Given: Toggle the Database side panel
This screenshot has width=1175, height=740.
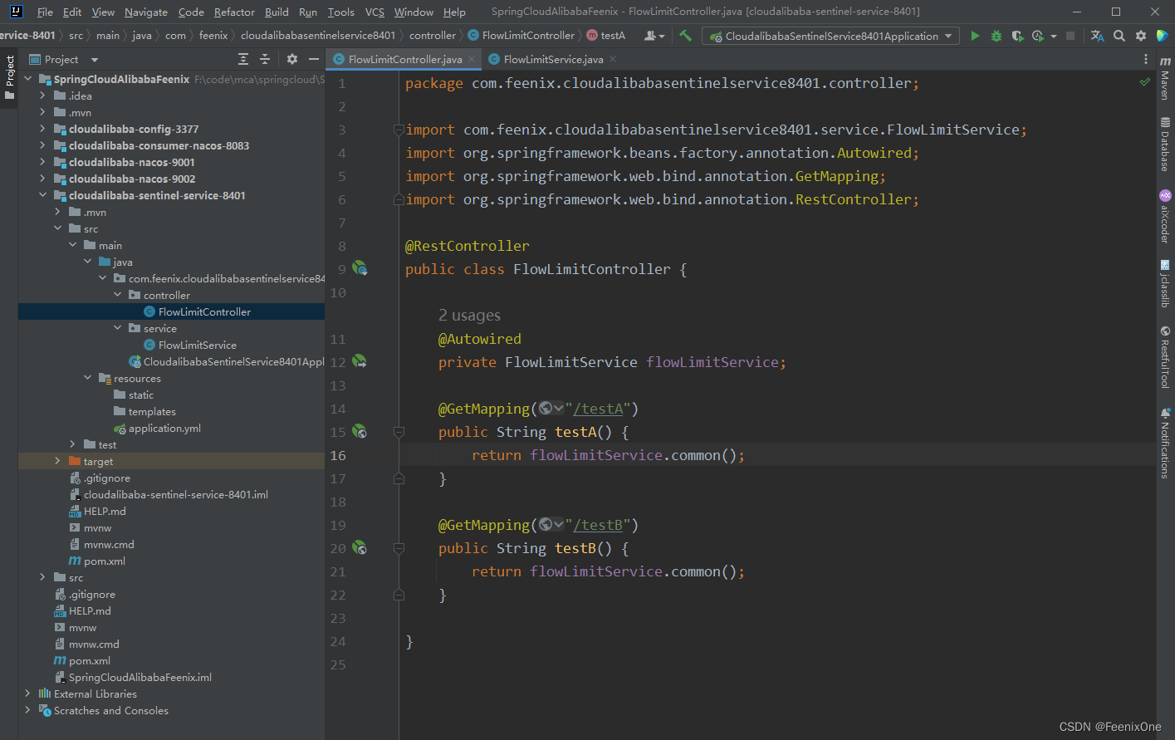Looking at the screenshot, I should point(1165,145).
